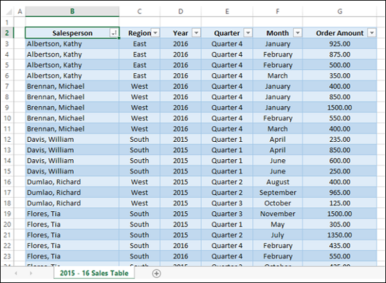Open the Quarter filter dropdown arrow
Viewport: 386px width, 283px height.
pos(248,33)
